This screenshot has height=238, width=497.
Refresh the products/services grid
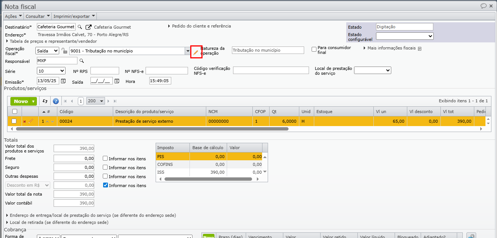point(45,101)
